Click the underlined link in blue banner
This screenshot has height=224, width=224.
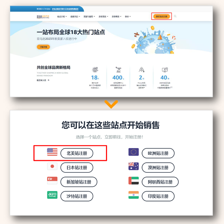pos(65,9)
